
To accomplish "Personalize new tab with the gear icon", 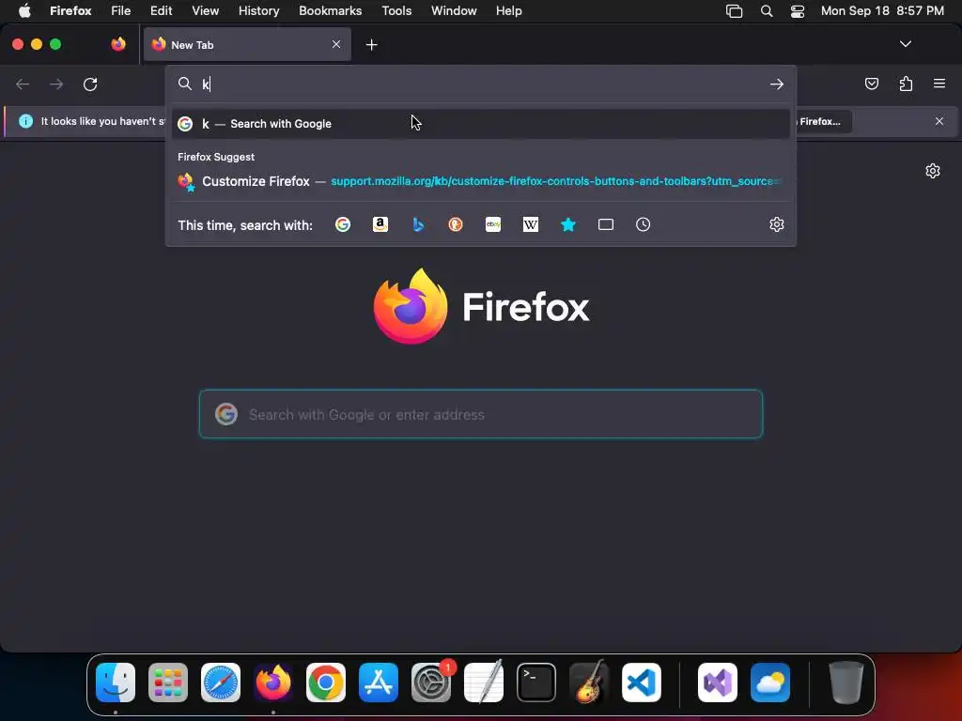I will pos(933,171).
